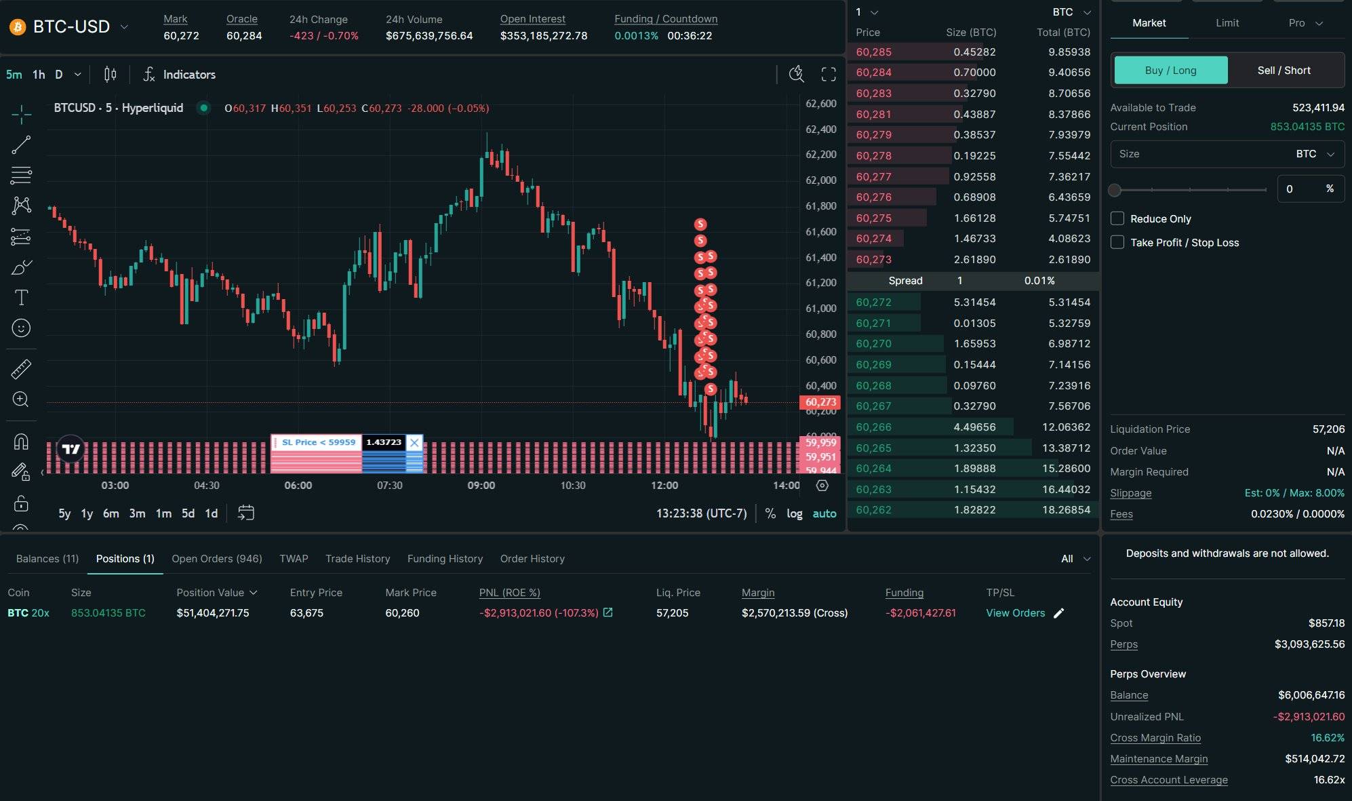Change the Size unit BTC dropdown

pyautogui.click(x=1315, y=154)
